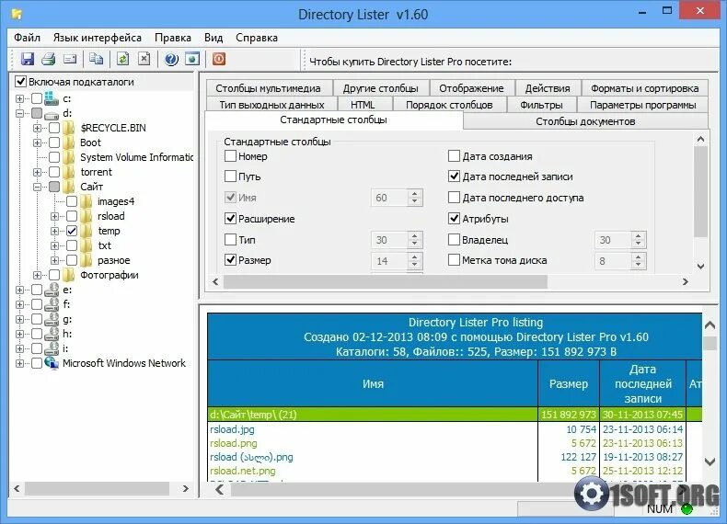727x524 pixels.
Task: Decrease the Метка тома диска width spinner
Action: [x=639, y=265]
